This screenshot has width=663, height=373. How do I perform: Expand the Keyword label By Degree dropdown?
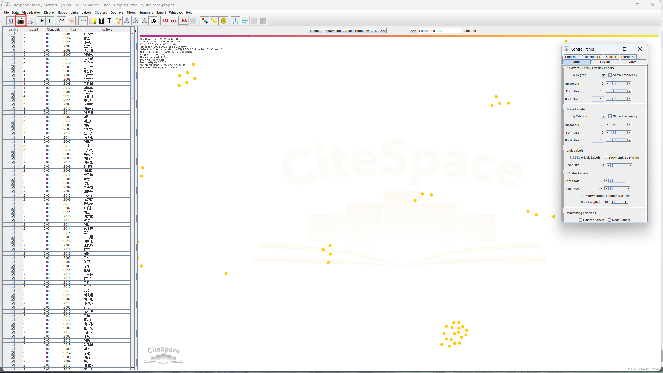pyautogui.click(x=603, y=75)
